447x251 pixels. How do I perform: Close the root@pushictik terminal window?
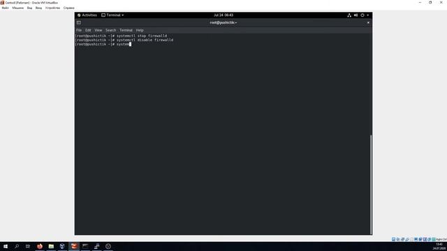click(368, 22)
